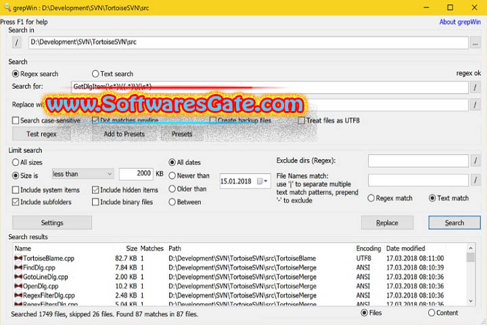Screen dimensions: 487x325
Task: Enable Search case-sensitive checkbox
Action: [x=16, y=121]
